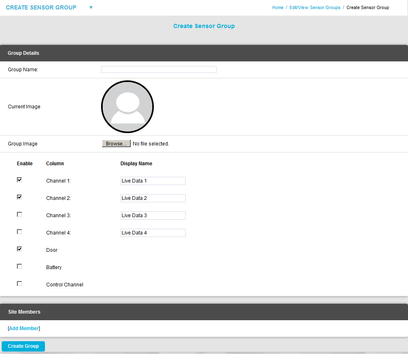408x354 pixels.
Task: Disable the Channel 1 checkbox
Action: (x=19, y=180)
